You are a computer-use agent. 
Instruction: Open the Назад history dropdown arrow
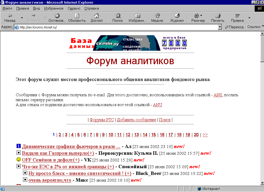click(22, 18)
